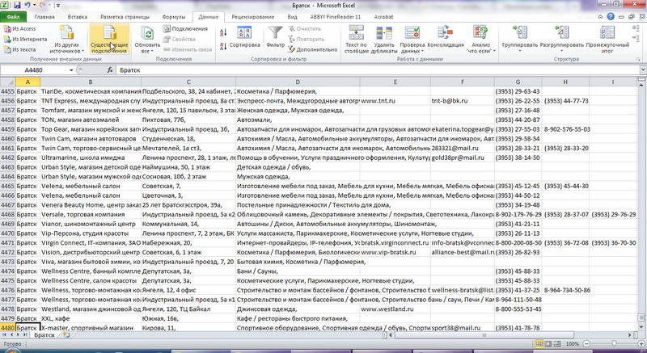Click the vertical scrollbar thumb
Image resolution: width=647 pixels, height=353 pixels.
641,317
